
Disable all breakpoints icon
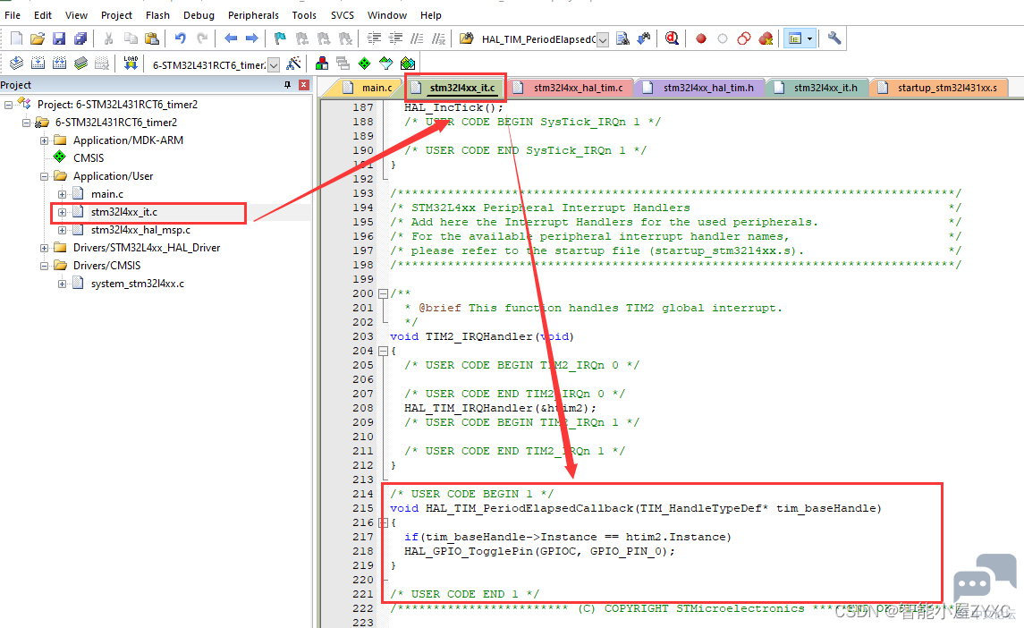(x=744, y=38)
